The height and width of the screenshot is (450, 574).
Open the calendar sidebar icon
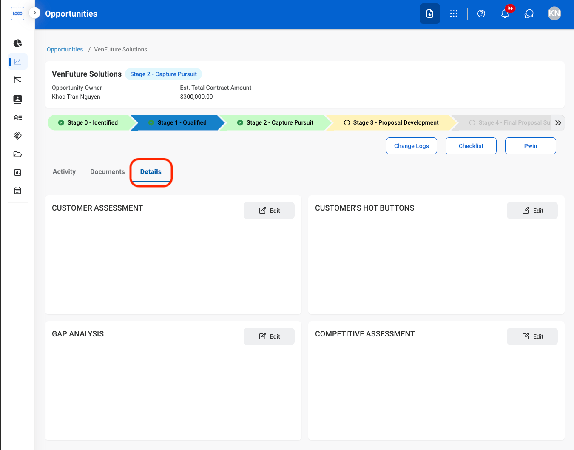(17, 191)
